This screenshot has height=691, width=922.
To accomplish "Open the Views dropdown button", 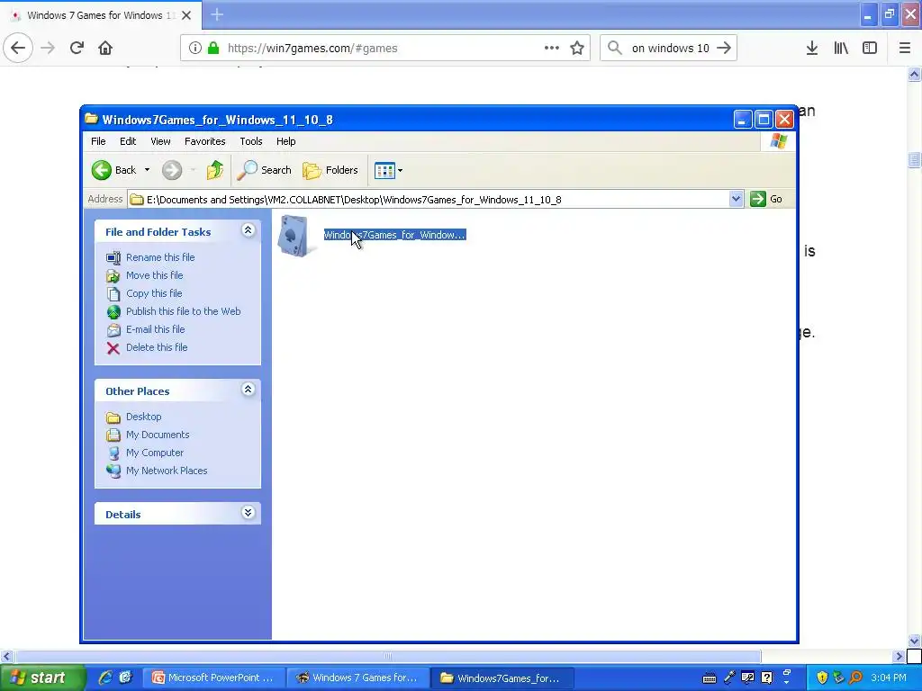I will pos(388,170).
